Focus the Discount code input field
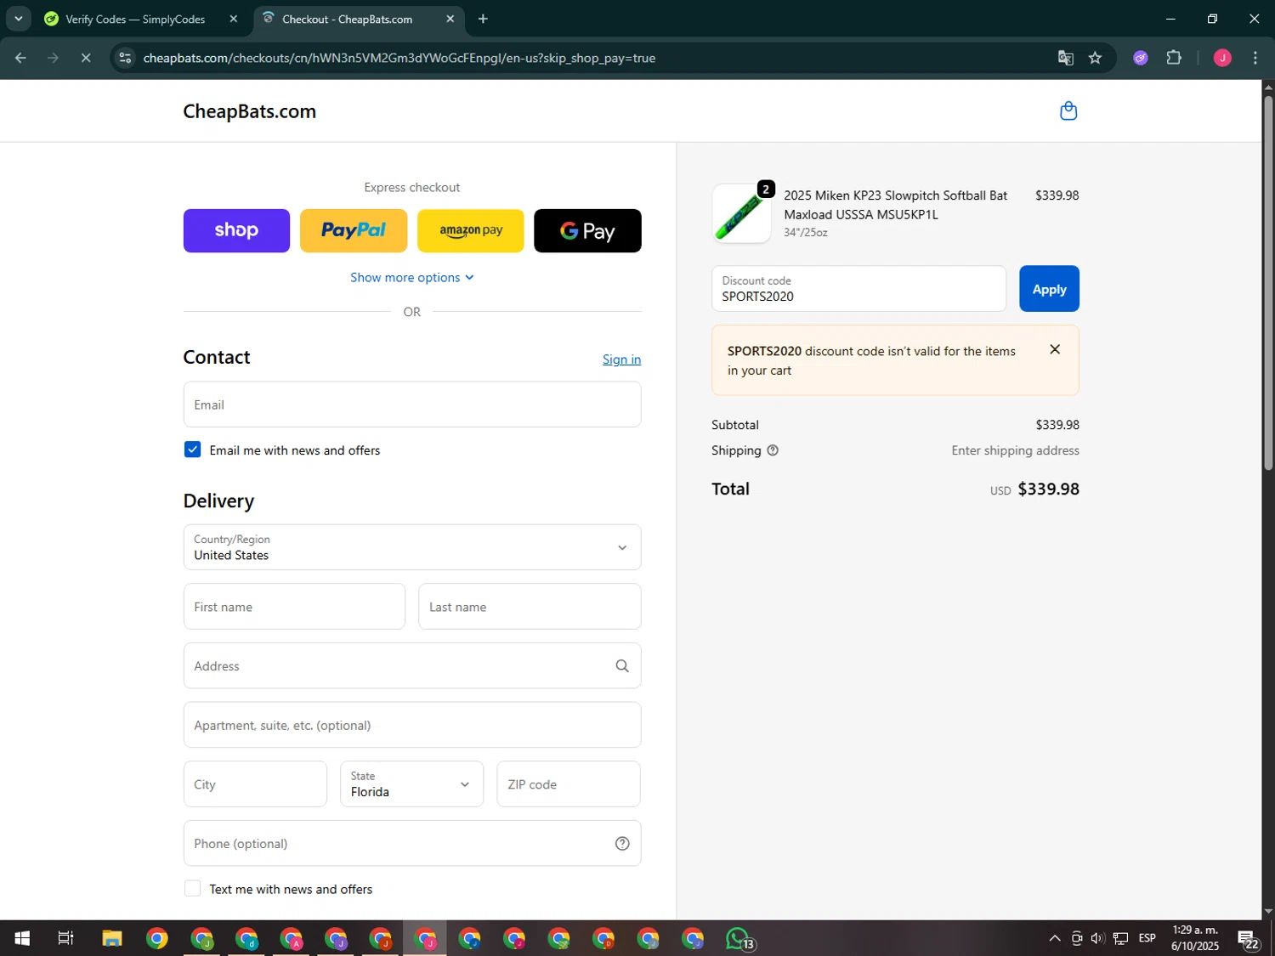1275x956 pixels. (858, 289)
